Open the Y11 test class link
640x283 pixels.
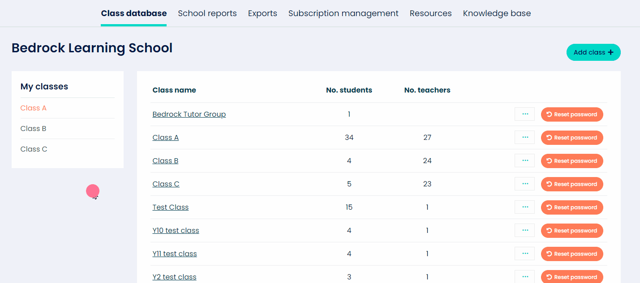click(x=175, y=253)
